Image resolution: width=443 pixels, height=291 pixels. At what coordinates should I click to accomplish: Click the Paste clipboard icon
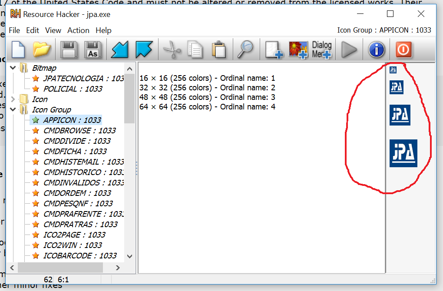tap(218, 50)
